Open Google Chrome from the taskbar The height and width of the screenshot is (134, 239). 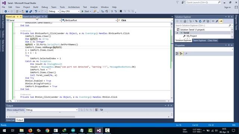(x=47, y=131)
